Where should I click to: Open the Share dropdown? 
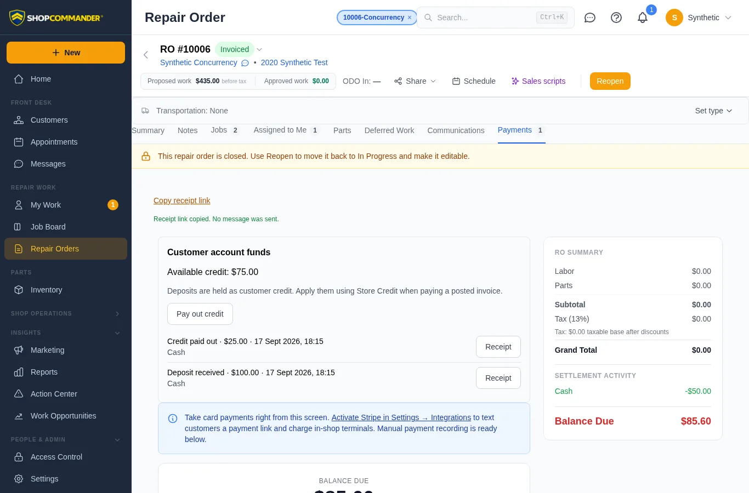[415, 81]
